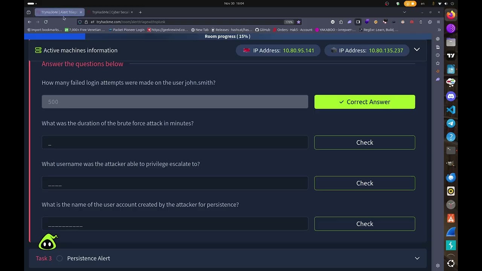
Task: Open a new tab with plus button
Action: click(140, 12)
